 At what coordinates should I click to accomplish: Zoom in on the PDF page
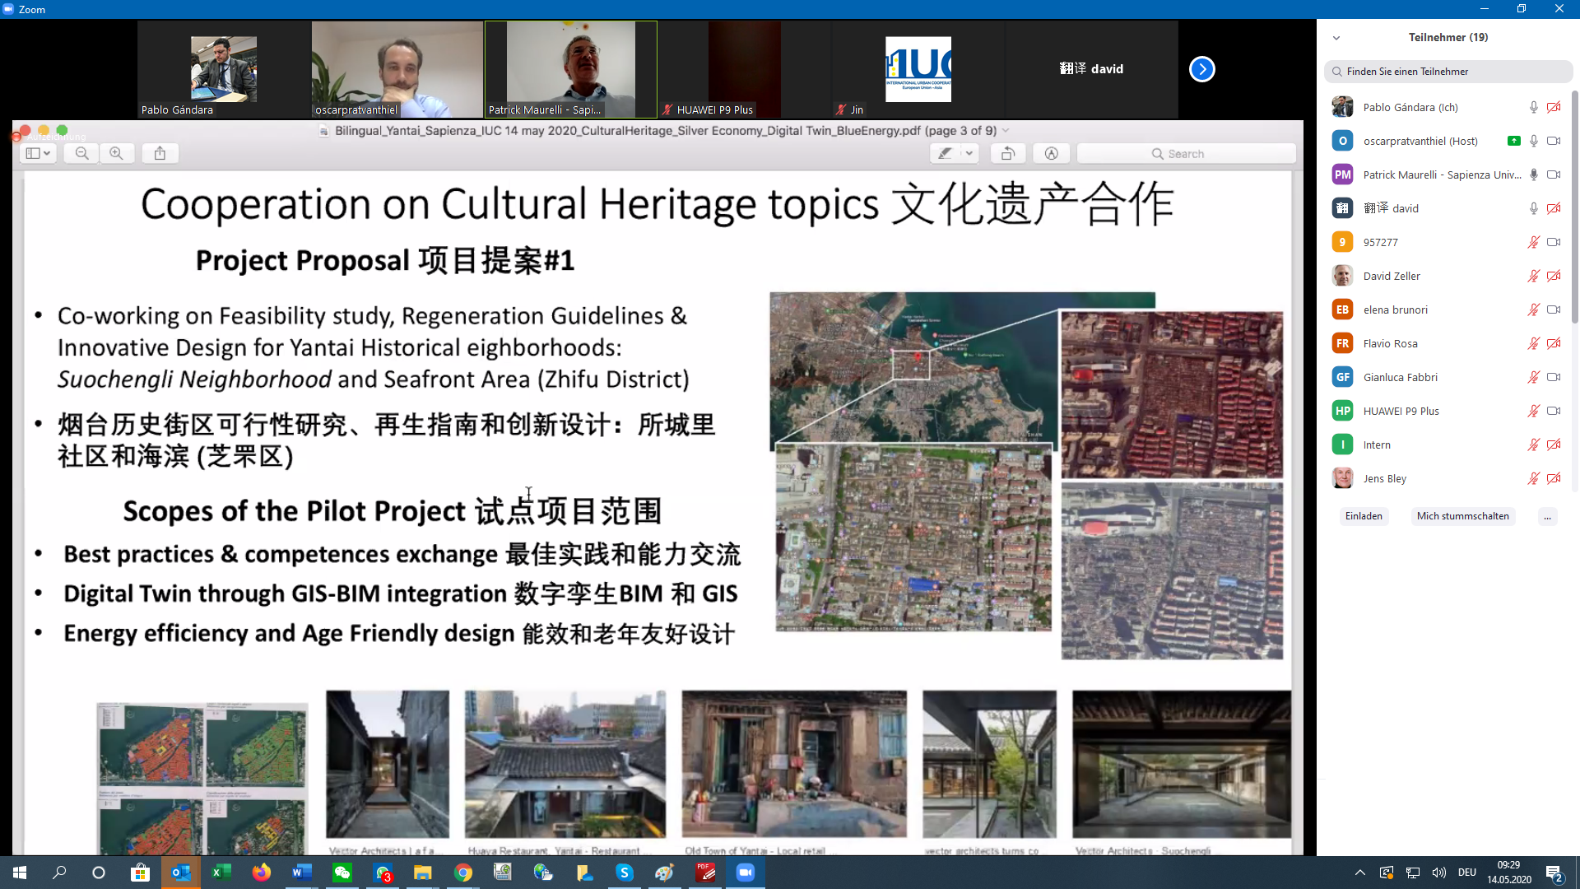coord(116,153)
